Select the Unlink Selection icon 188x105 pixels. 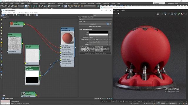(12, 6)
